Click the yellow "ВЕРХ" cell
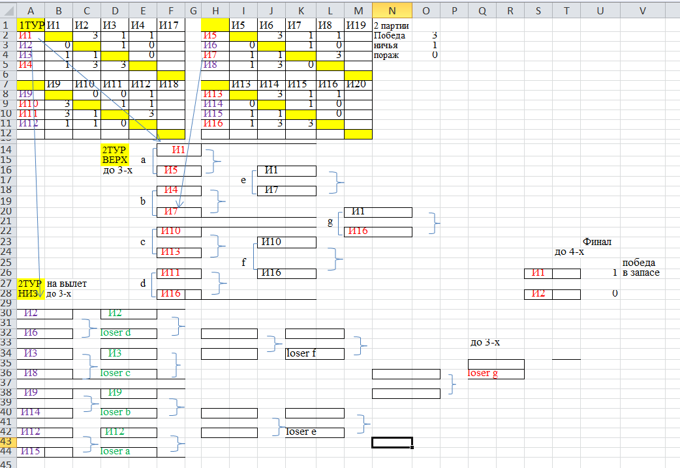Image resolution: width=680 pixels, height=468 pixels. point(115,160)
